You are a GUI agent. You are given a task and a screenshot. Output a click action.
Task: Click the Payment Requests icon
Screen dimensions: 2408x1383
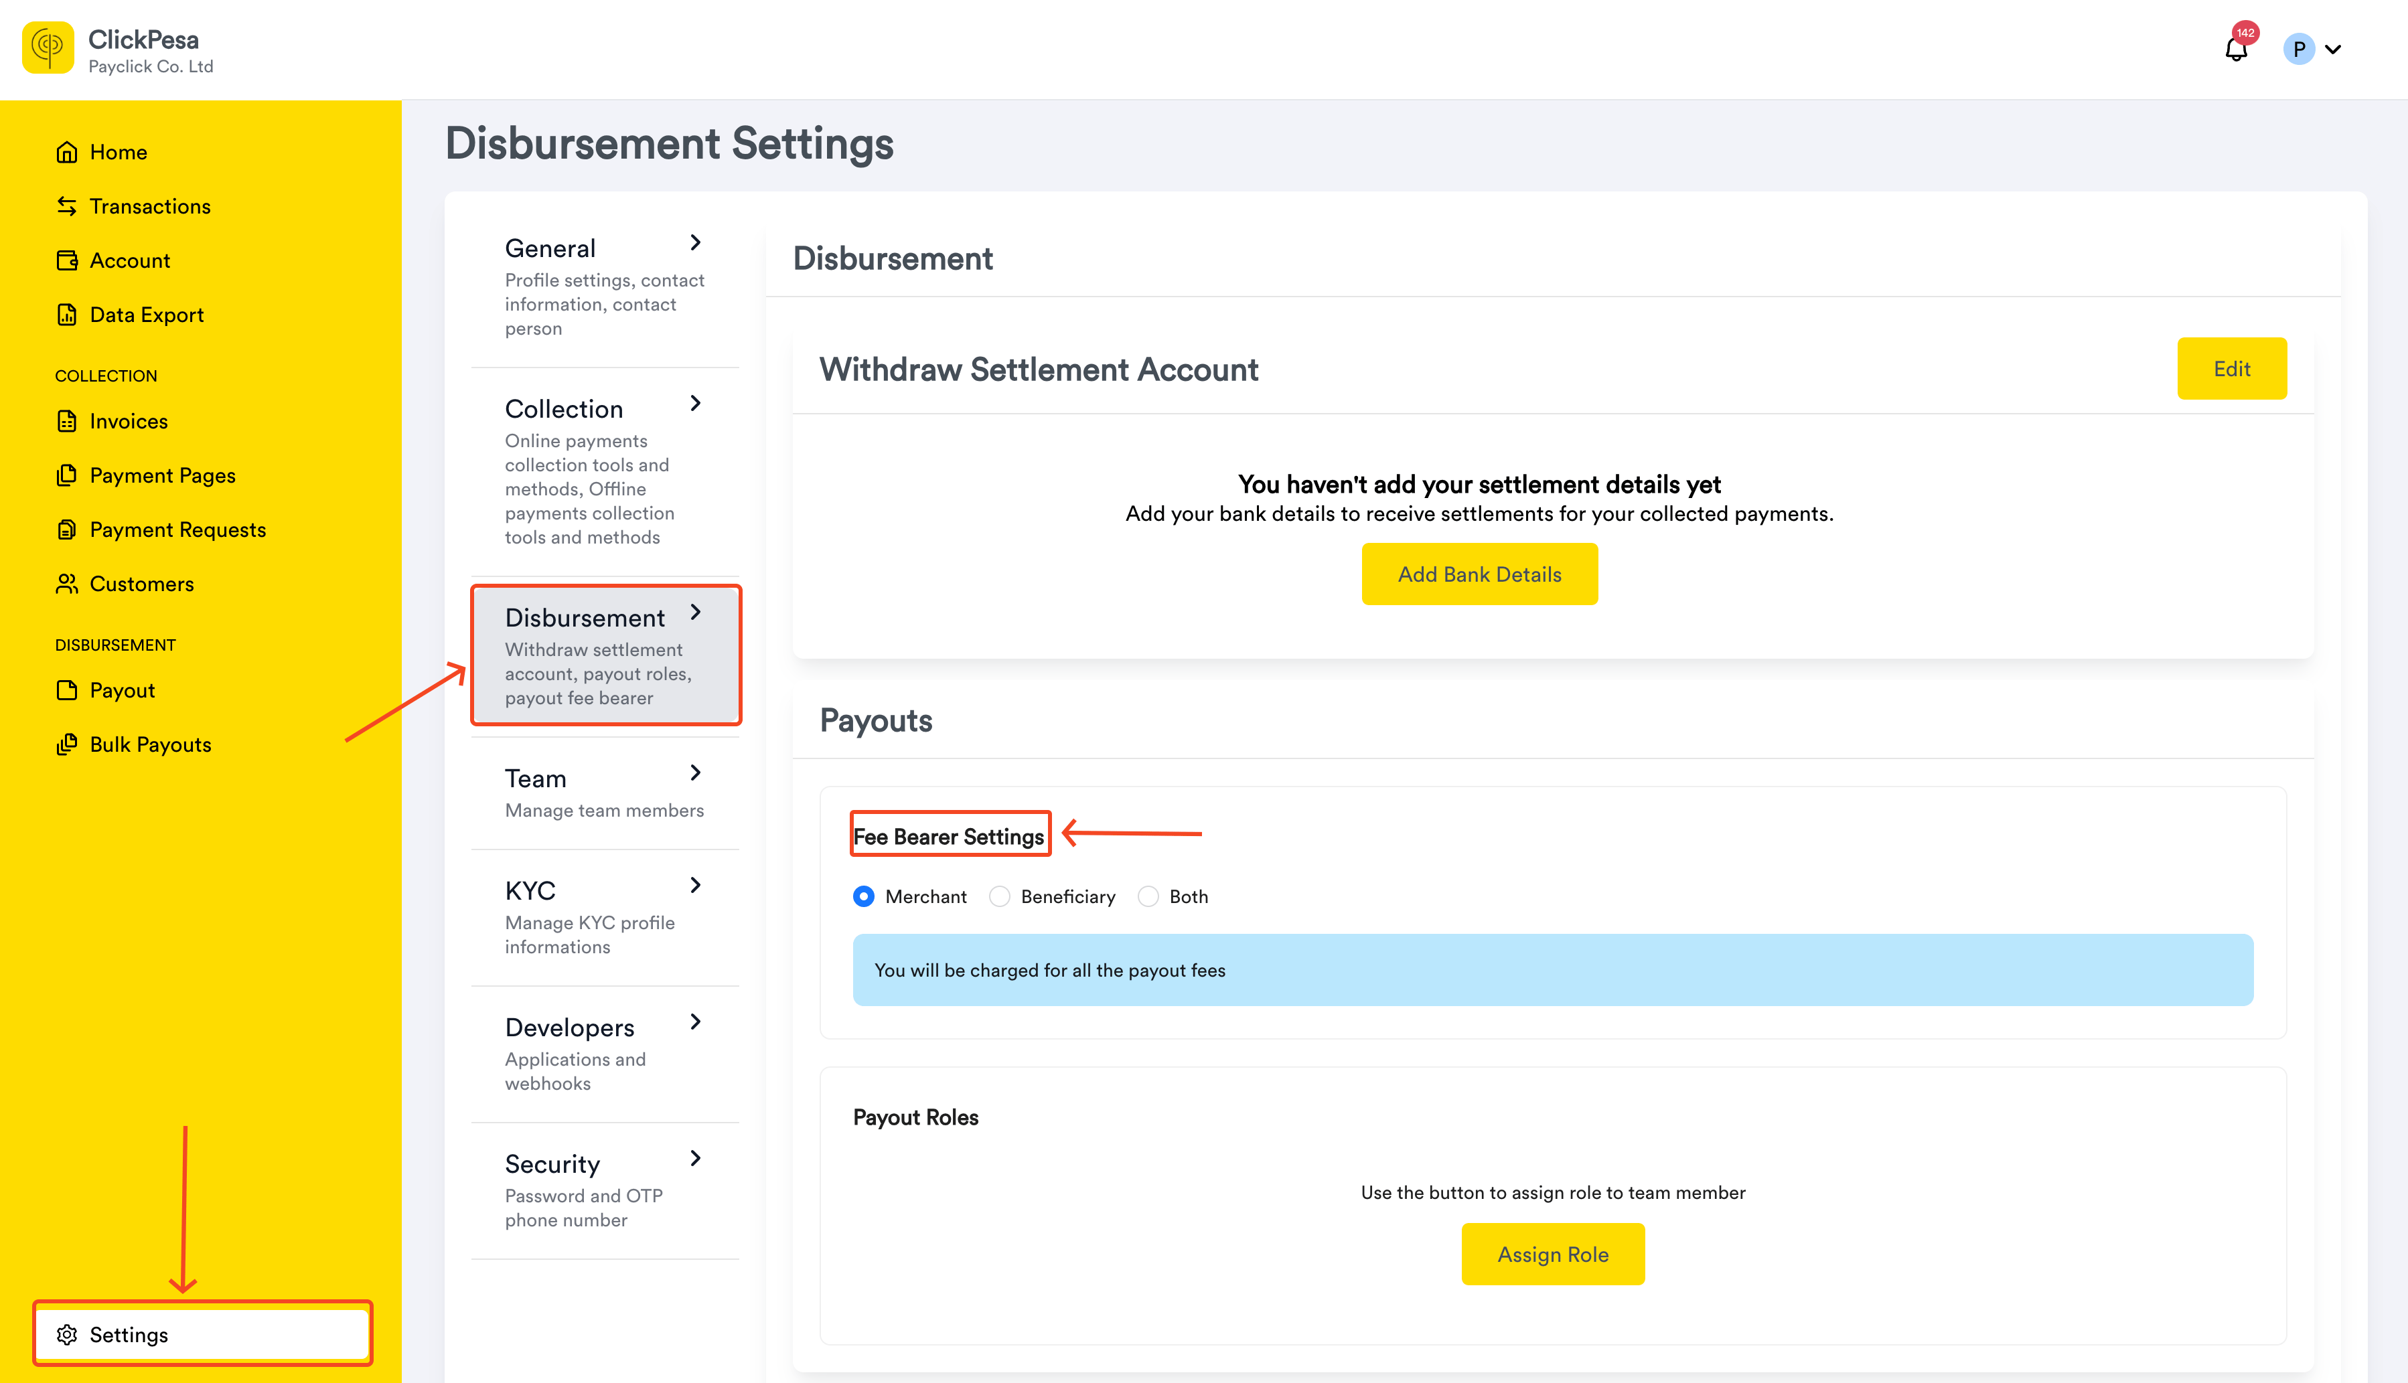[x=66, y=529]
